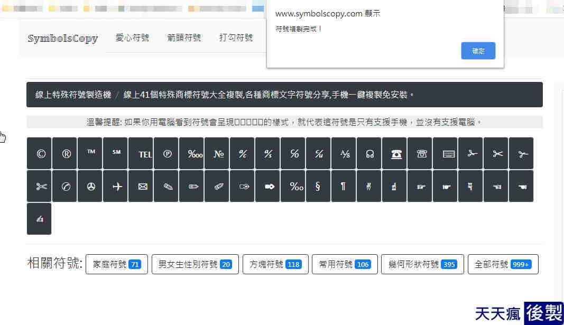The height and width of the screenshot is (325, 564).
Task: Copy the circled P sound-recording symbol
Action: [166, 153]
